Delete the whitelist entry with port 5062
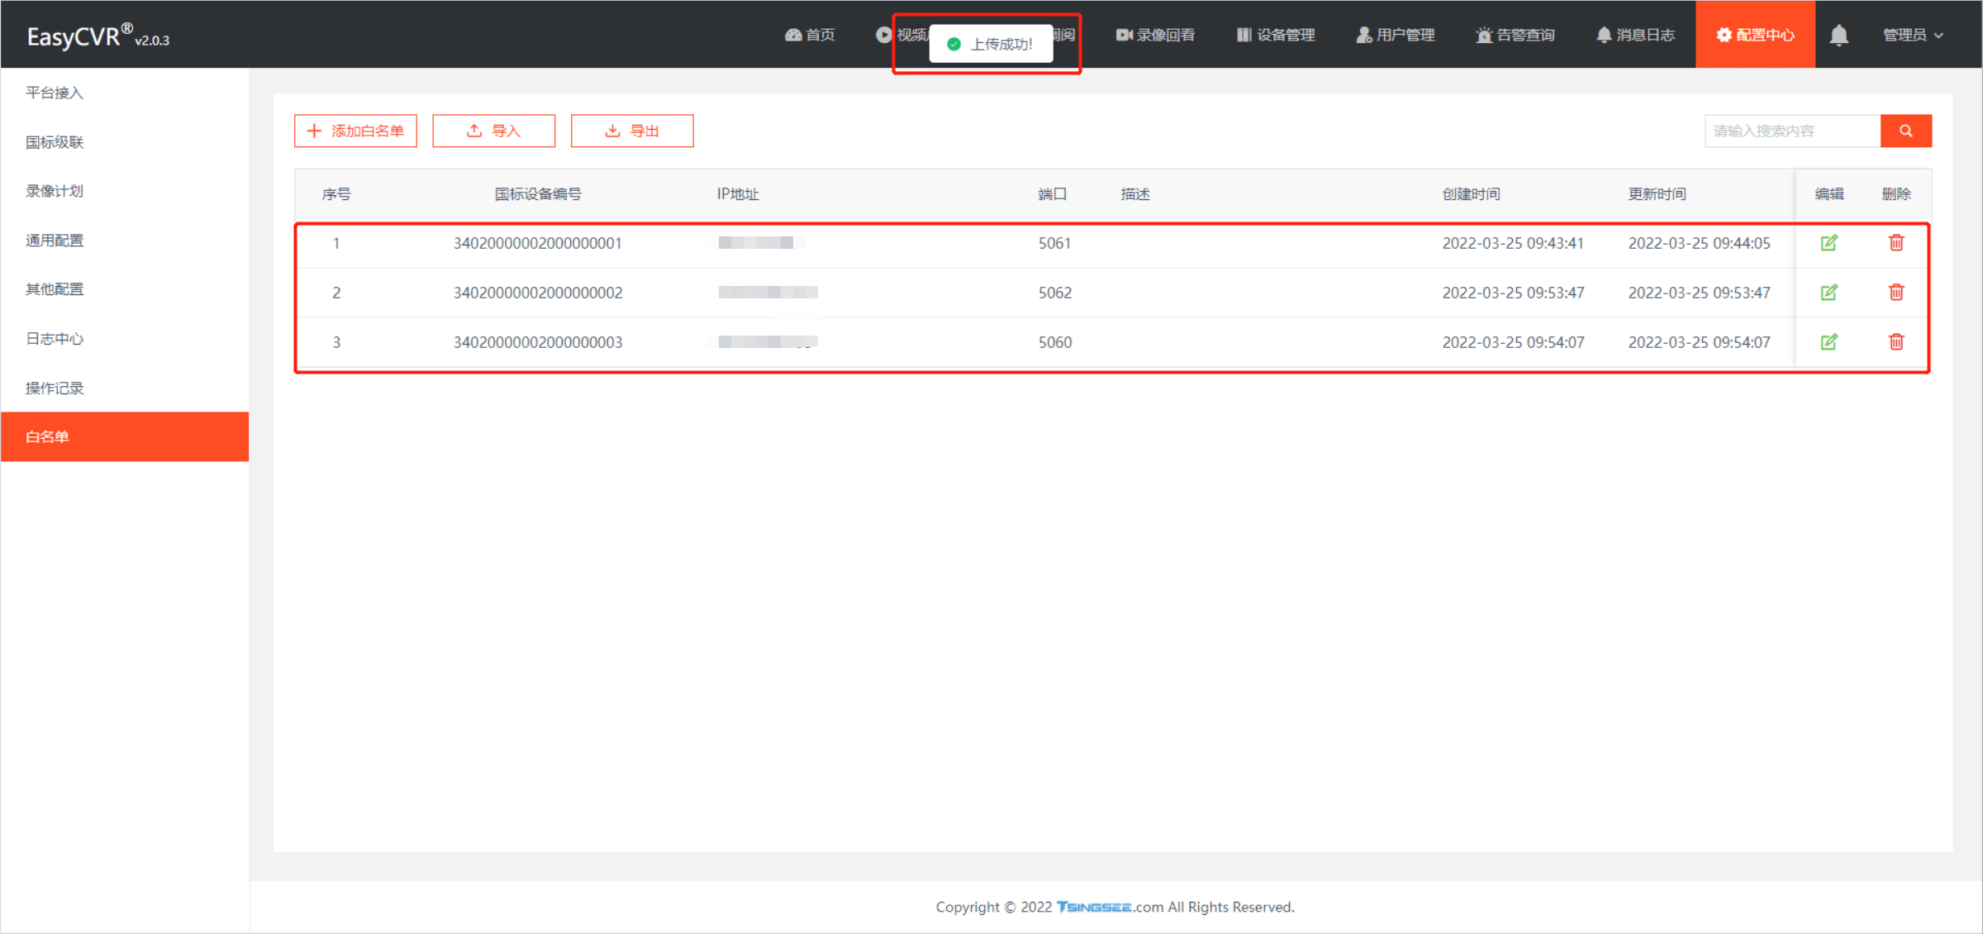 pos(1896,293)
